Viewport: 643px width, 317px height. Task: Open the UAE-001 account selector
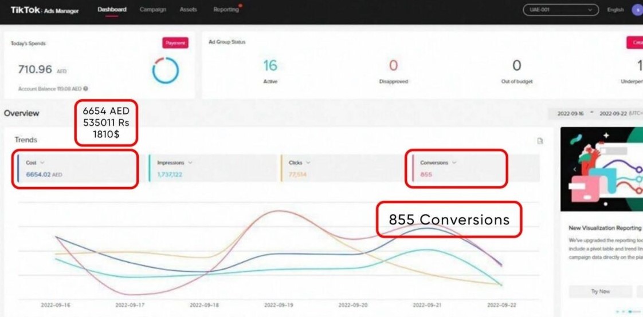tap(560, 10)
